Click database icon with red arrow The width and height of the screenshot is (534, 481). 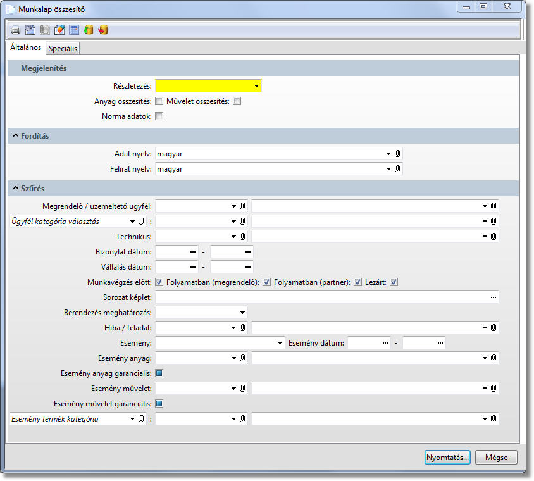[x=103, y=30]
